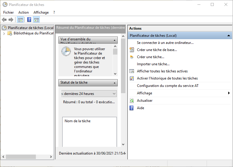Toggle the console tree toolbar icon
The height and width of the screenshot is (167, 233).
[20, 20]
